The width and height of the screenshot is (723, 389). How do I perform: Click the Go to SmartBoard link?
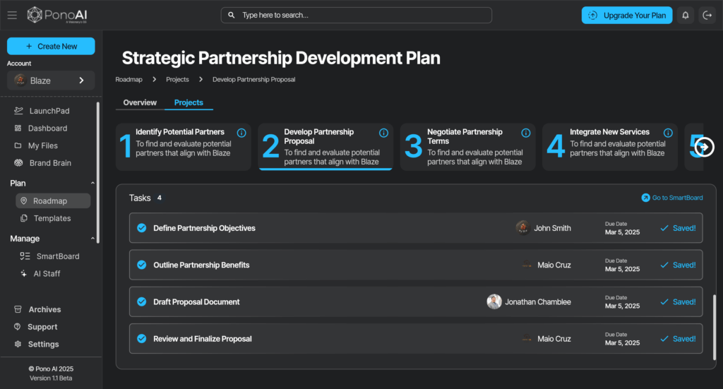(x=671, y=198)
